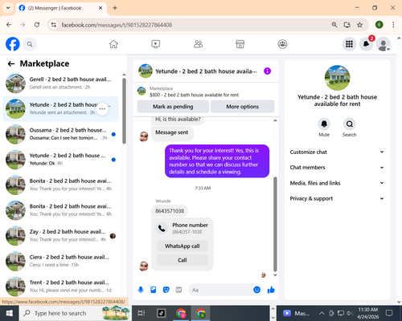This screenshot has width=402, height=321.
Task: Reload the page with browser refresh icon
Action: click(37, 25)
